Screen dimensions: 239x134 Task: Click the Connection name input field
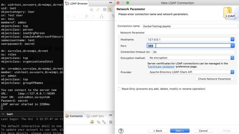(x=190, y=26)
